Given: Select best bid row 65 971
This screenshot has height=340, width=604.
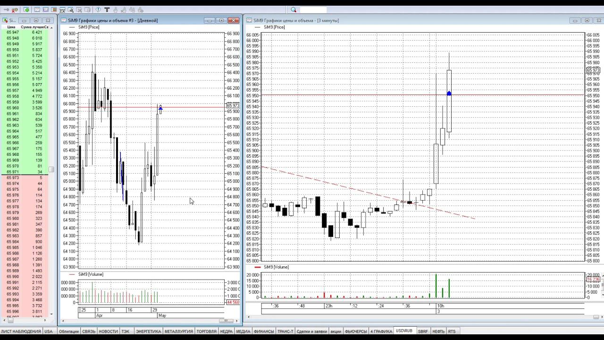Looking at the screenshot, I should (25, 172).
